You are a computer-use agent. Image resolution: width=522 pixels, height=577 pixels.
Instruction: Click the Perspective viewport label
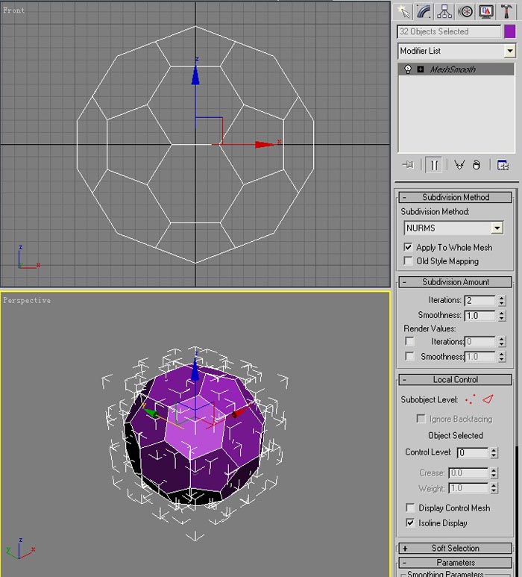coord(27,300)
